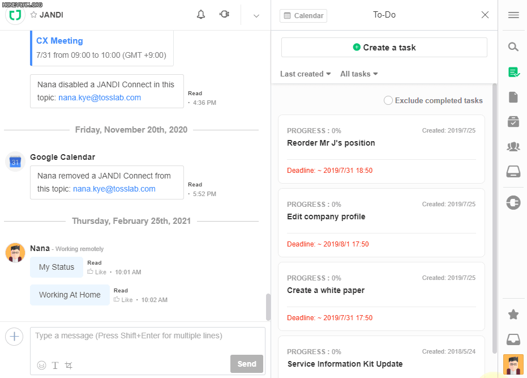The height and width of the screenshot is (378, 527).
Task: Click email link in disabled Connect message
Action: tap(100, 97)
